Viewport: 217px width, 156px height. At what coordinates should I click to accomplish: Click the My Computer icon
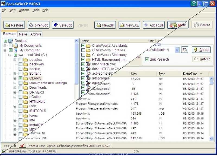[16, 50]
